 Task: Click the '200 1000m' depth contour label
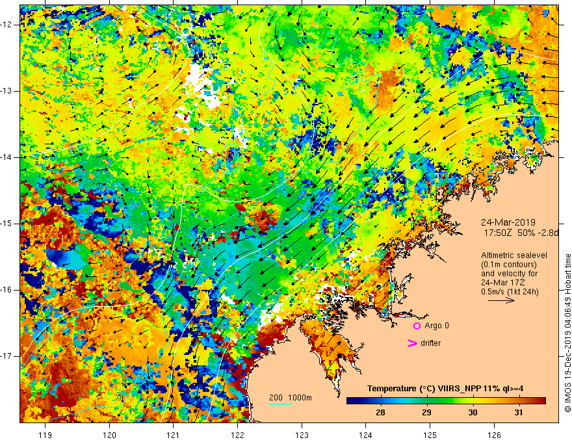[291, 398]
